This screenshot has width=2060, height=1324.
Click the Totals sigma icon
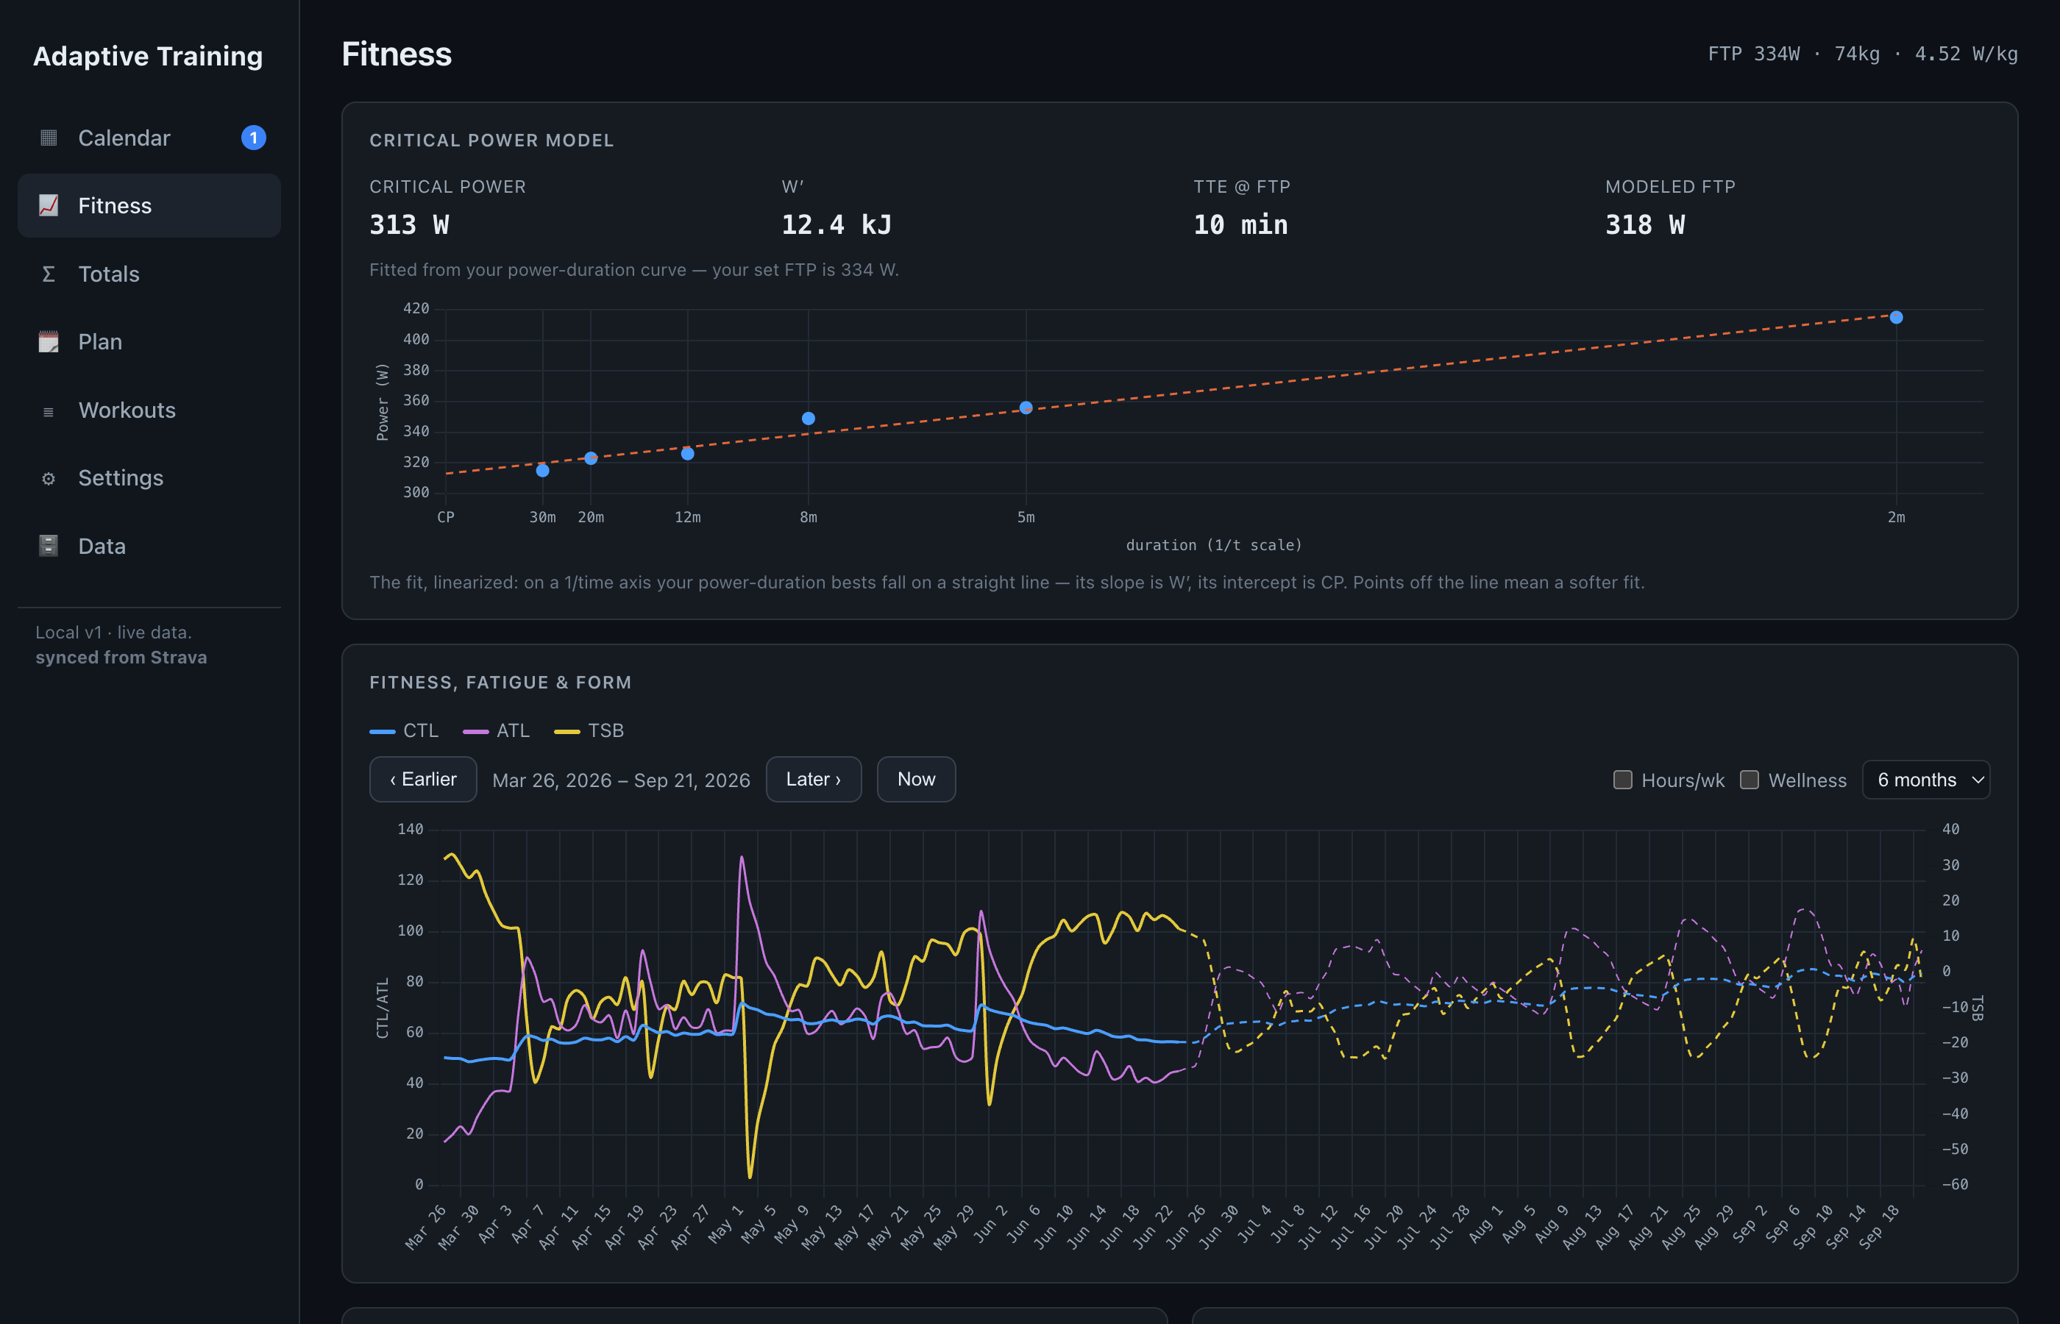pyautogui.click(x=48, y=274)
